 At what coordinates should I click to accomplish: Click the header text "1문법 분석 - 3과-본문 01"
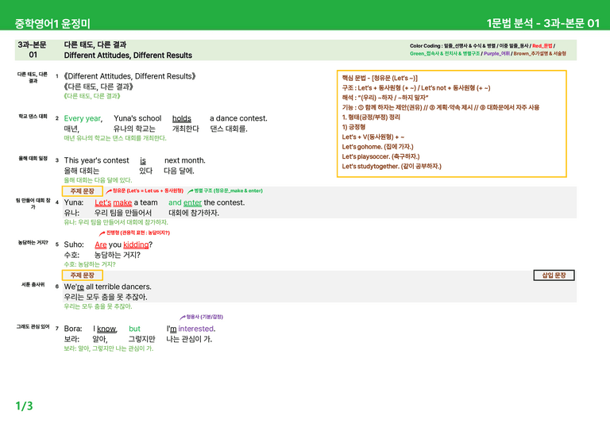pos(543,23)
